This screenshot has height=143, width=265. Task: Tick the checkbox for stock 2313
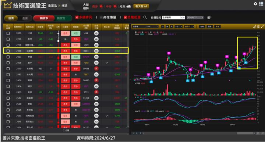(x=8, y=57)
